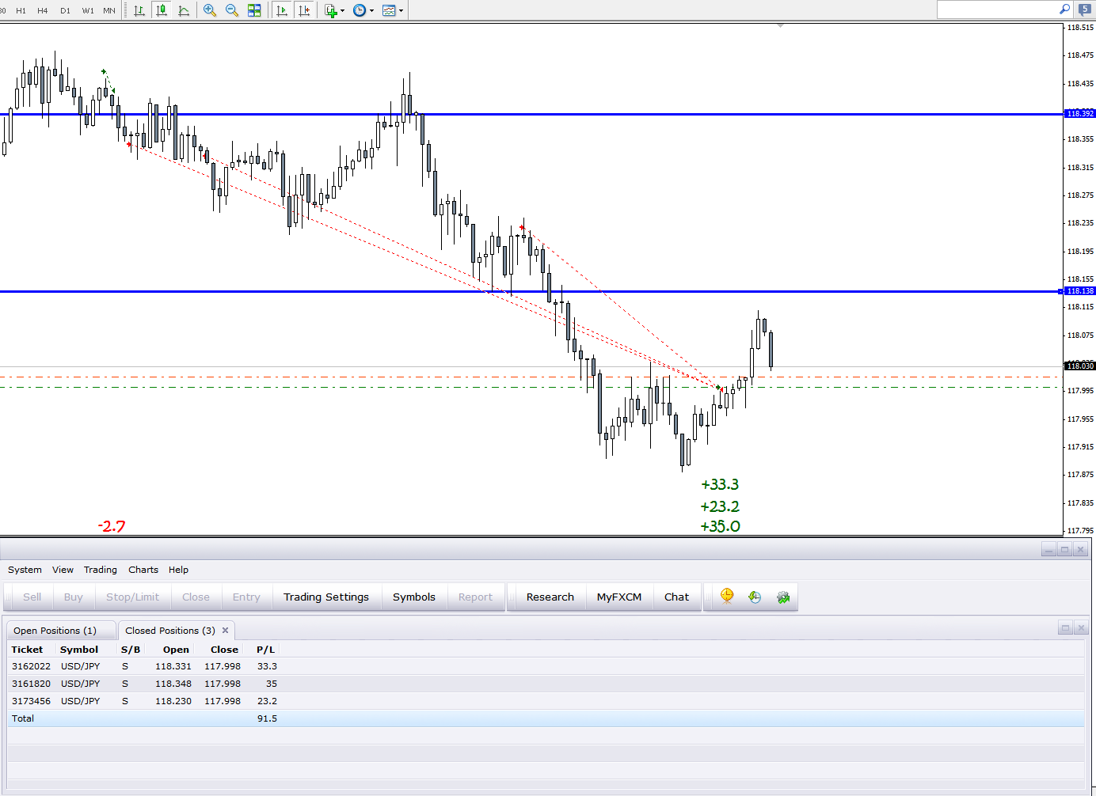The width and height of the screenshot is (1096, 796).
Task: Click the clock with green arrow icon
Action: pyautogui.click(x=755, y=597)
